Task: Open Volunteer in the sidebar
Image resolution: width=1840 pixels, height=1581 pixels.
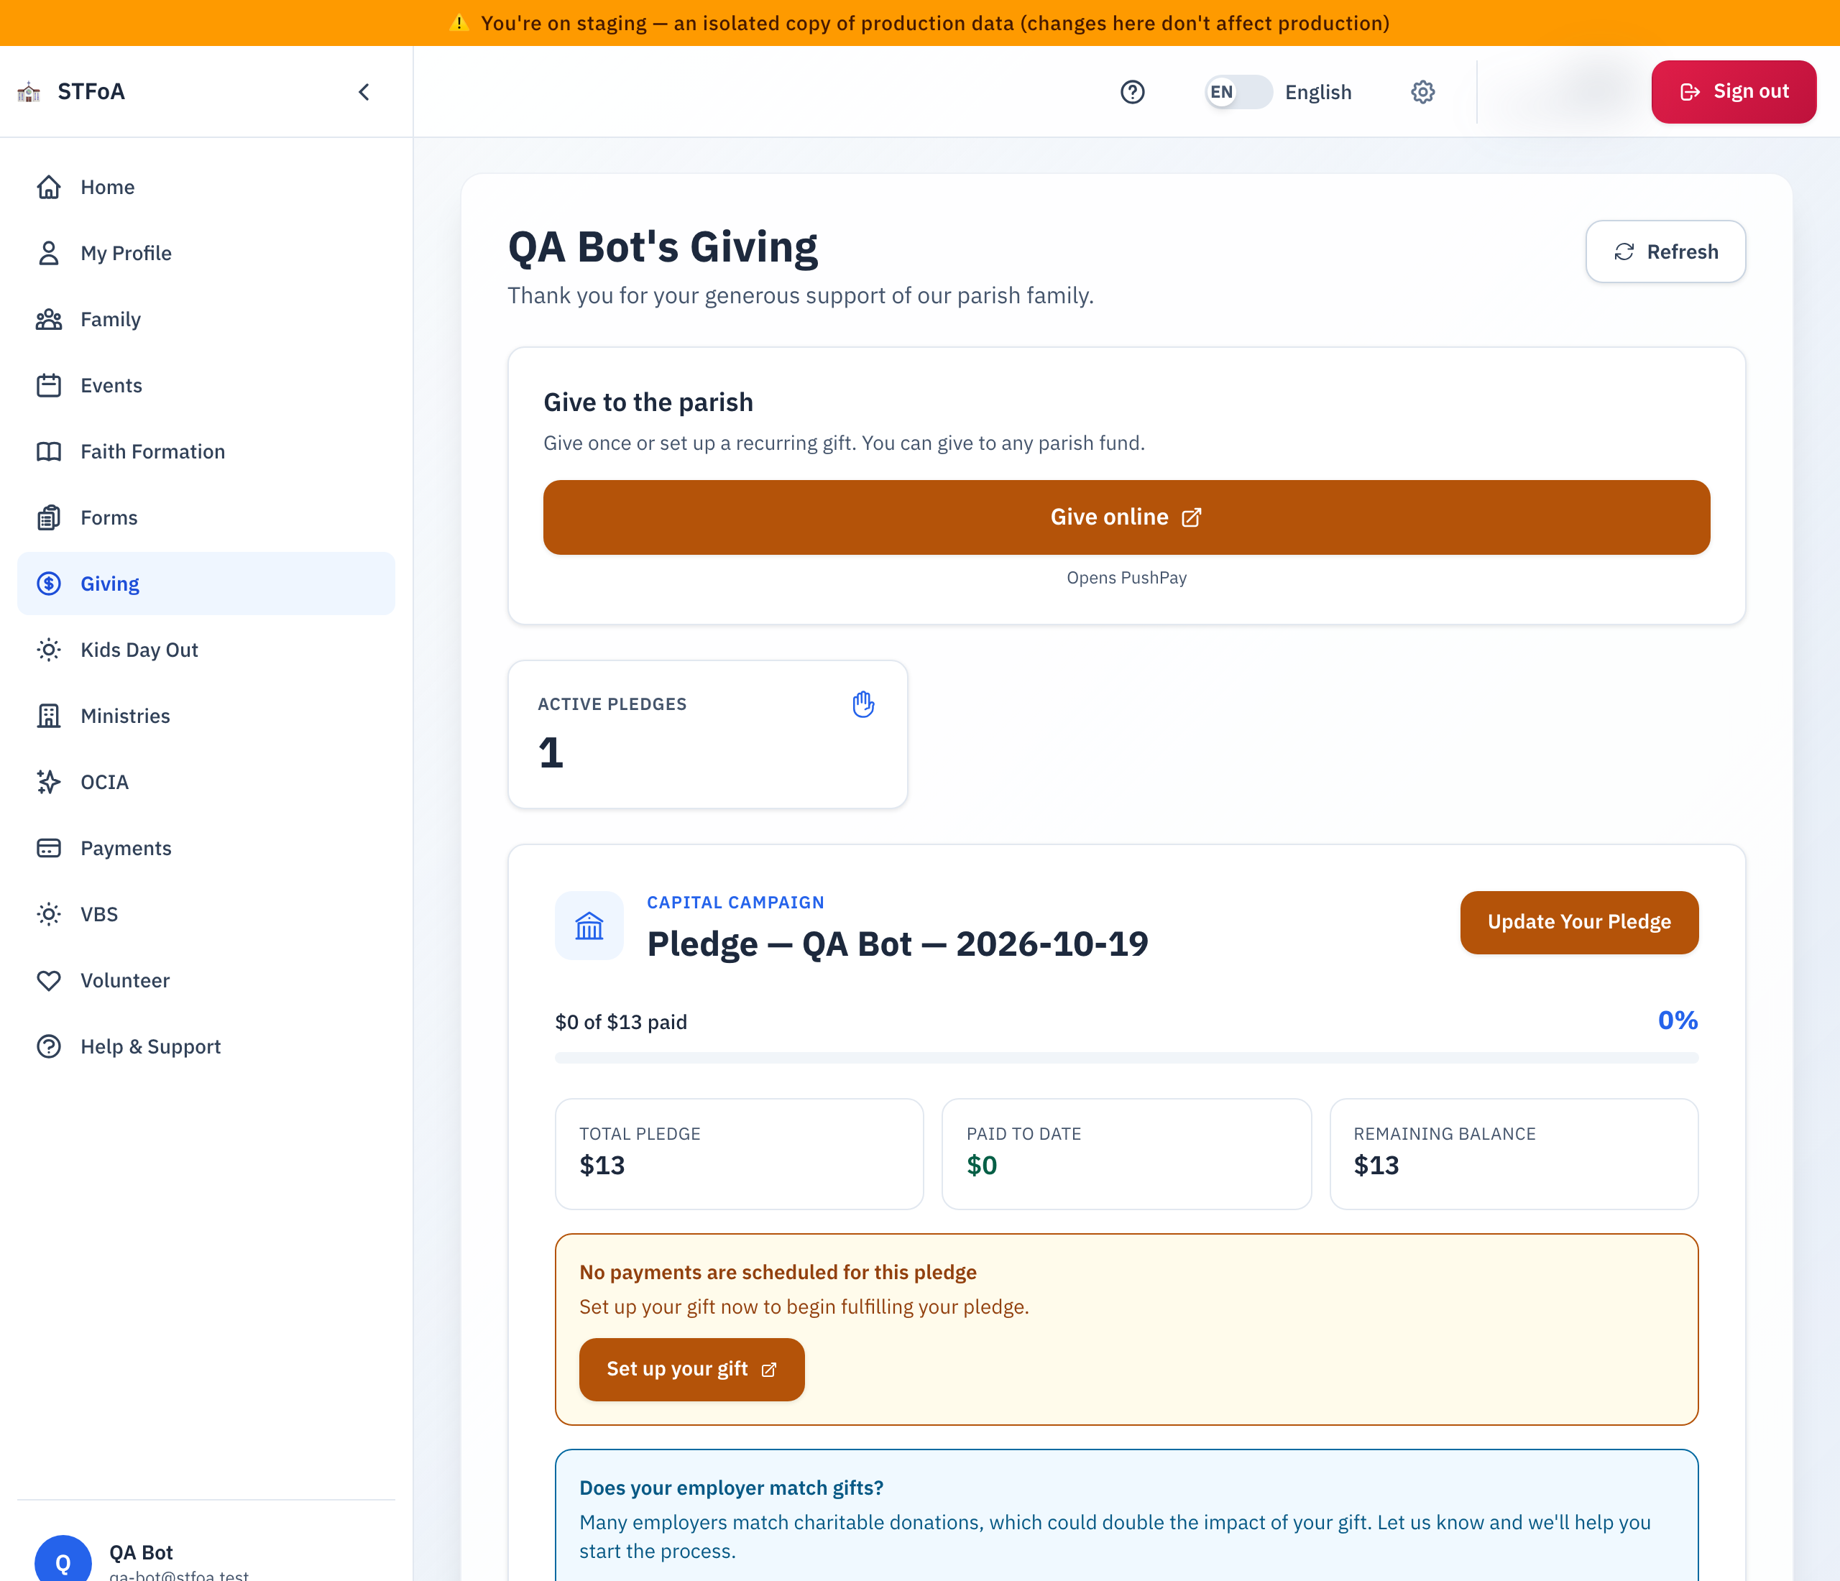Action: click(206, 981)
